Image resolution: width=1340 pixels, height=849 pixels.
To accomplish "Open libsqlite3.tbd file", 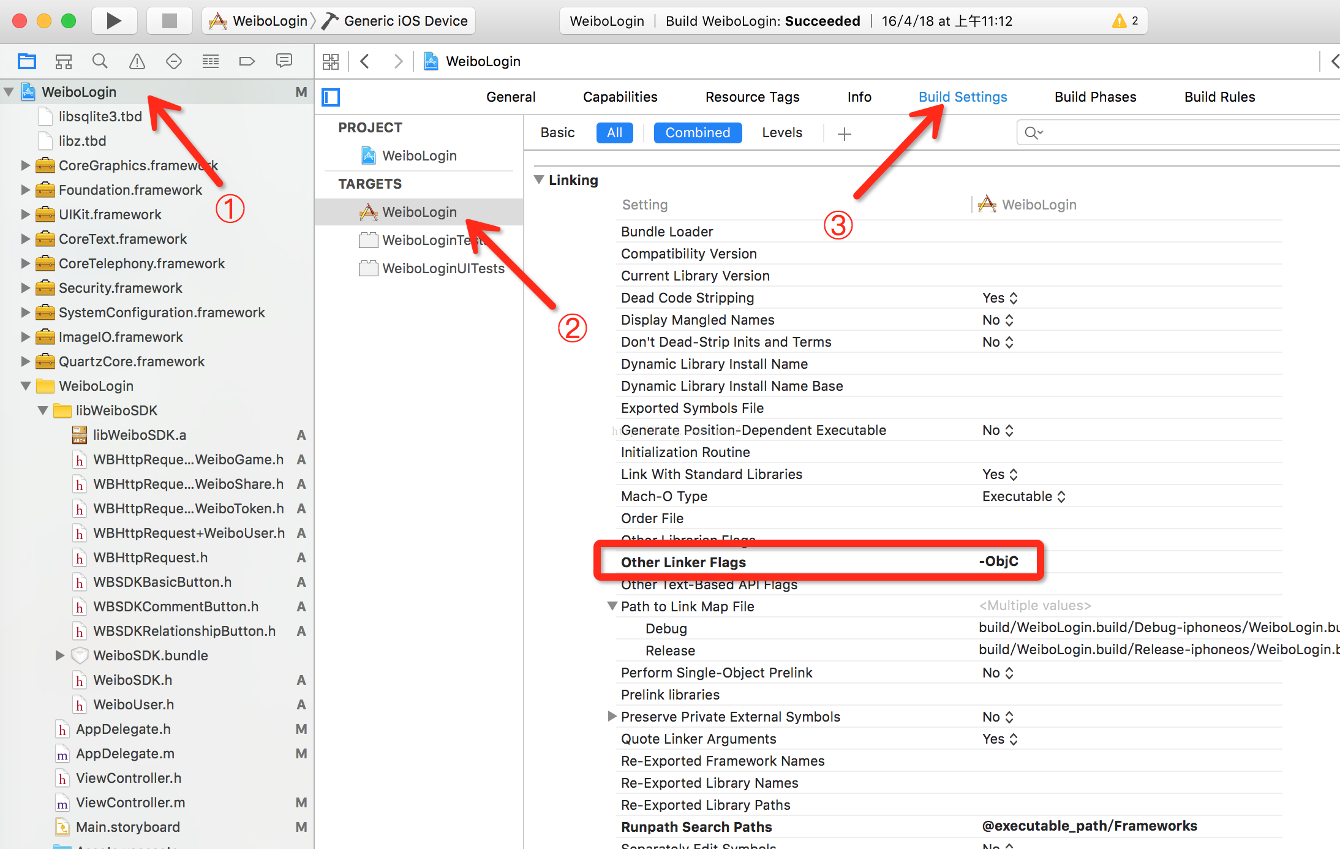I will coord(100,116).
